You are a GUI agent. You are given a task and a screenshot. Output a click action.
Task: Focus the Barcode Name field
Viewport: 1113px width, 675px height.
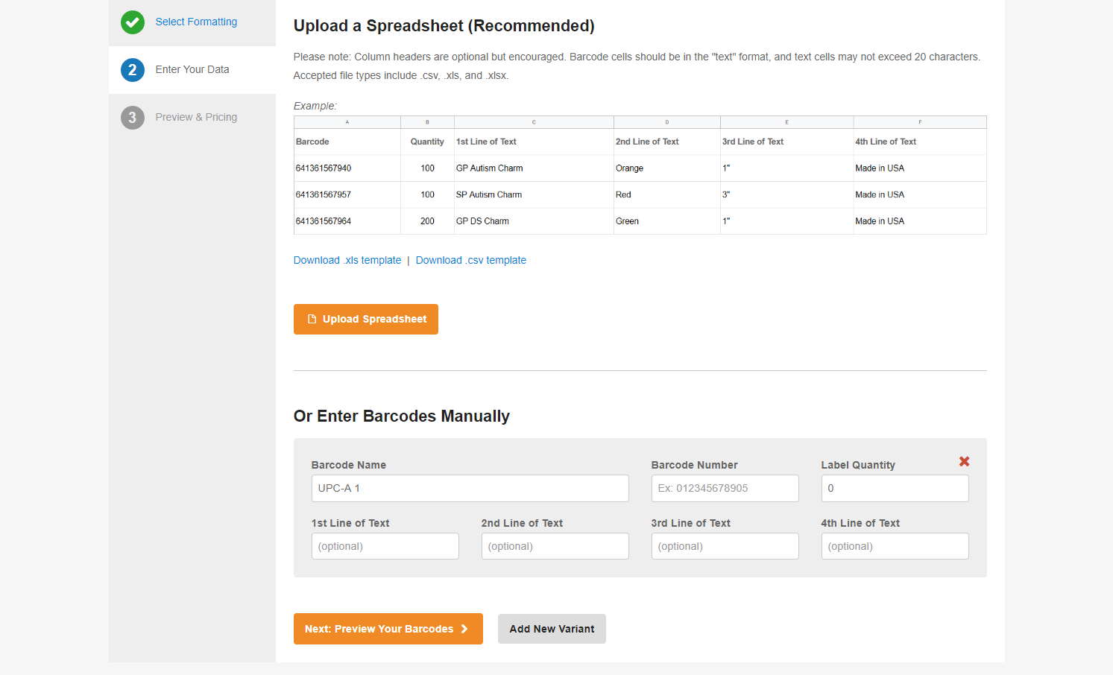[470, 489]
